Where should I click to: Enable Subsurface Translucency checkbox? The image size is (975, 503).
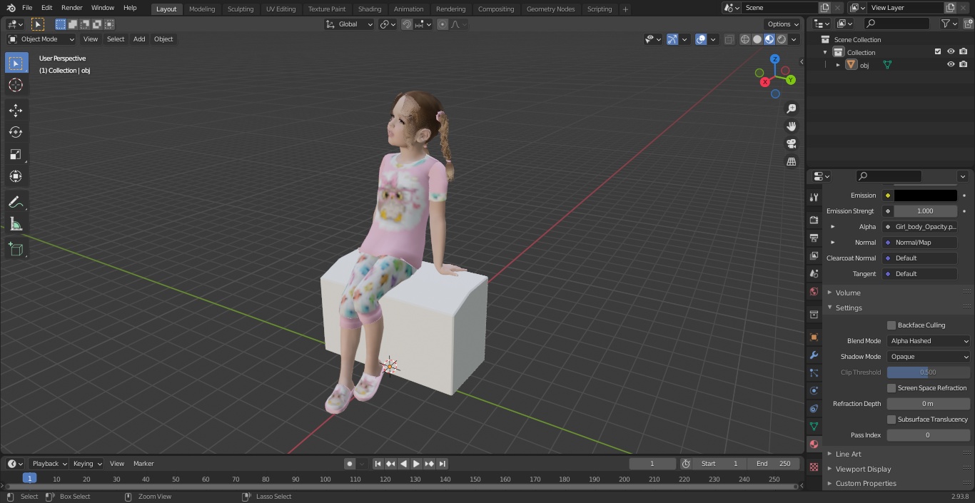point(891,420)
